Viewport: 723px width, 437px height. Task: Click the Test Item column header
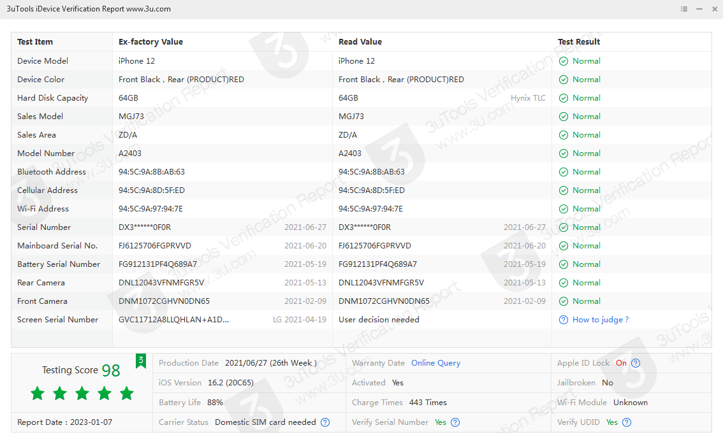pyautogui.click(x=35, y=42)
